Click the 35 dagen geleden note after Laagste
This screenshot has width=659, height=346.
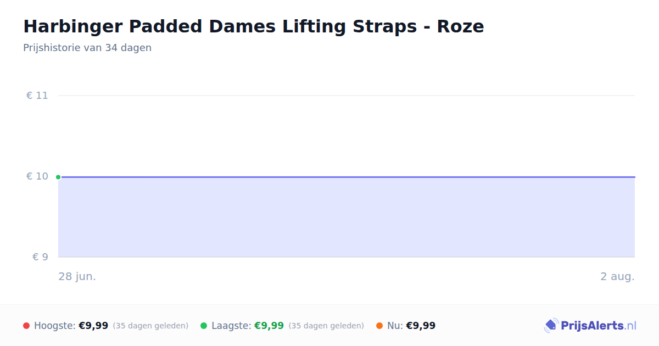(x=326, y=326)
